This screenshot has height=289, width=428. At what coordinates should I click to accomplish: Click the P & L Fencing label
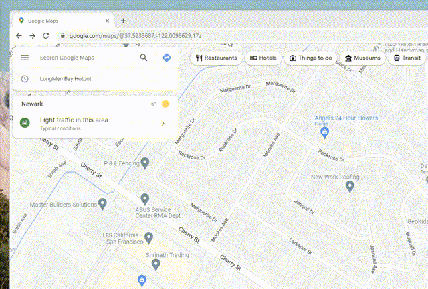point(122,163)
